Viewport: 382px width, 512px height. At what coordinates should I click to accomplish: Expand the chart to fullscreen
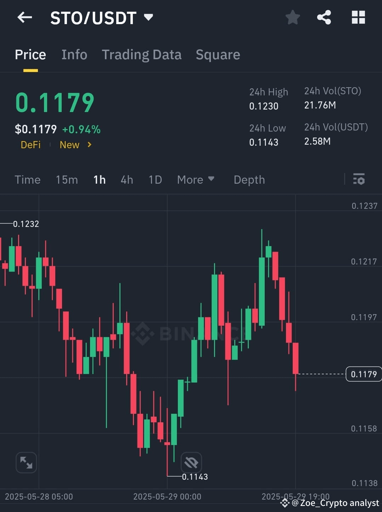point(27,463)
